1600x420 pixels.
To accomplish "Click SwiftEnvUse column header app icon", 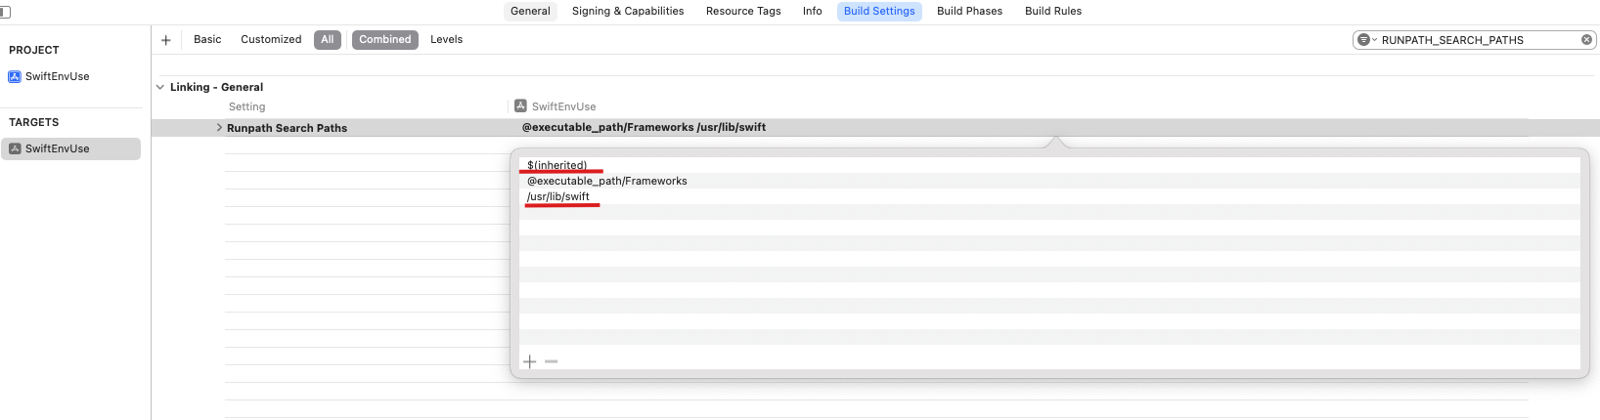I will pos(520,105).
